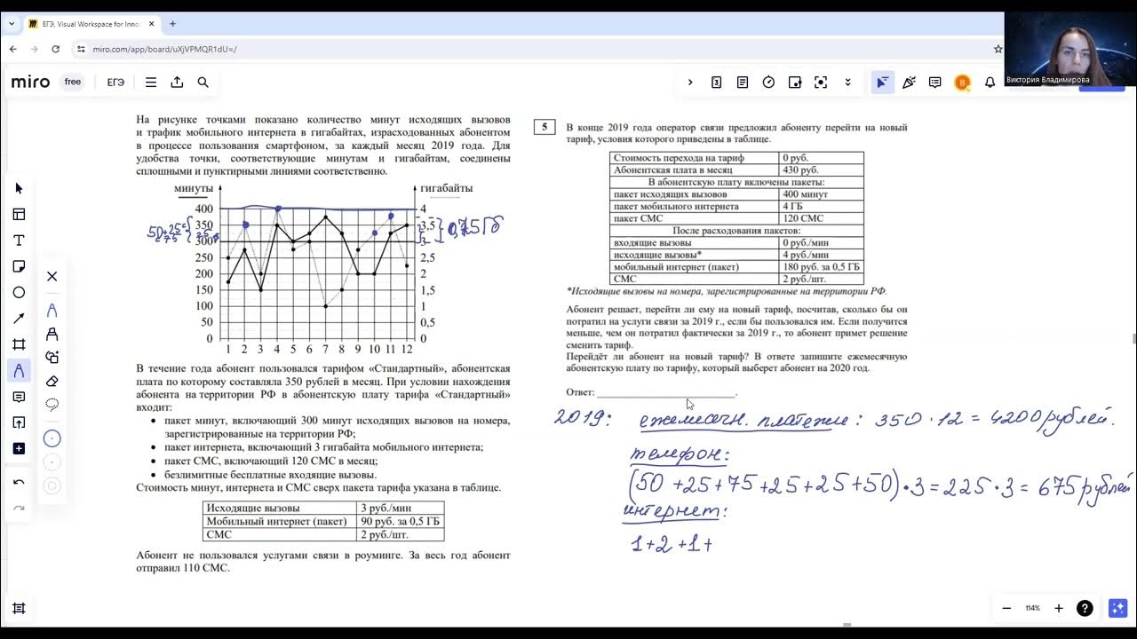Select the Text tool

click(x=19, y=241)
